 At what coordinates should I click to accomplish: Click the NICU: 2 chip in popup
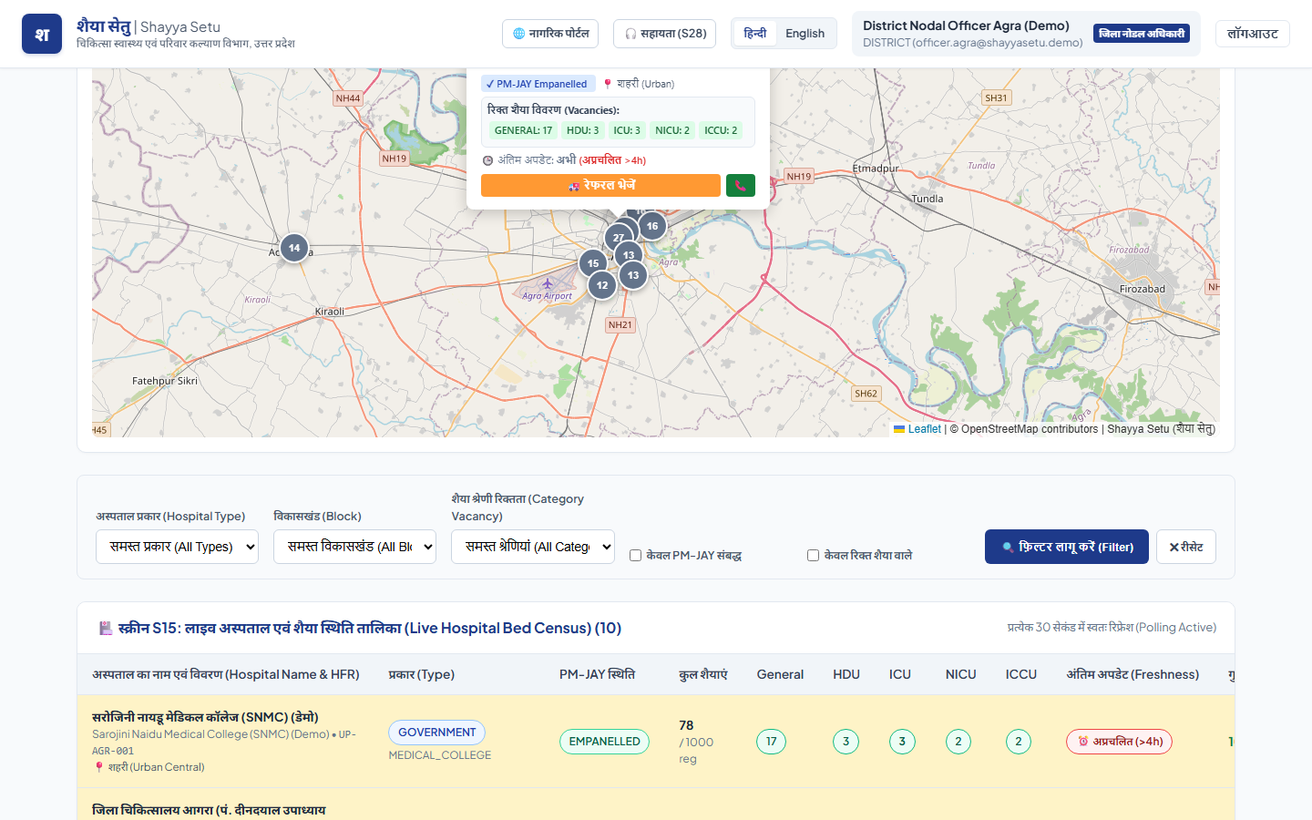coord(672,130)
